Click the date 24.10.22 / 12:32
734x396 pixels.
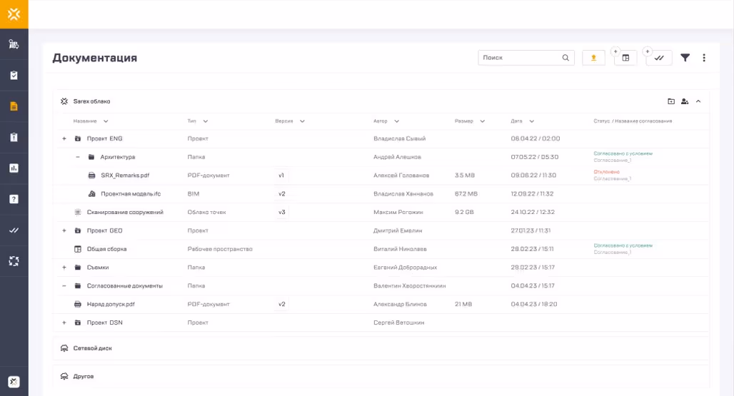point(533,212)
